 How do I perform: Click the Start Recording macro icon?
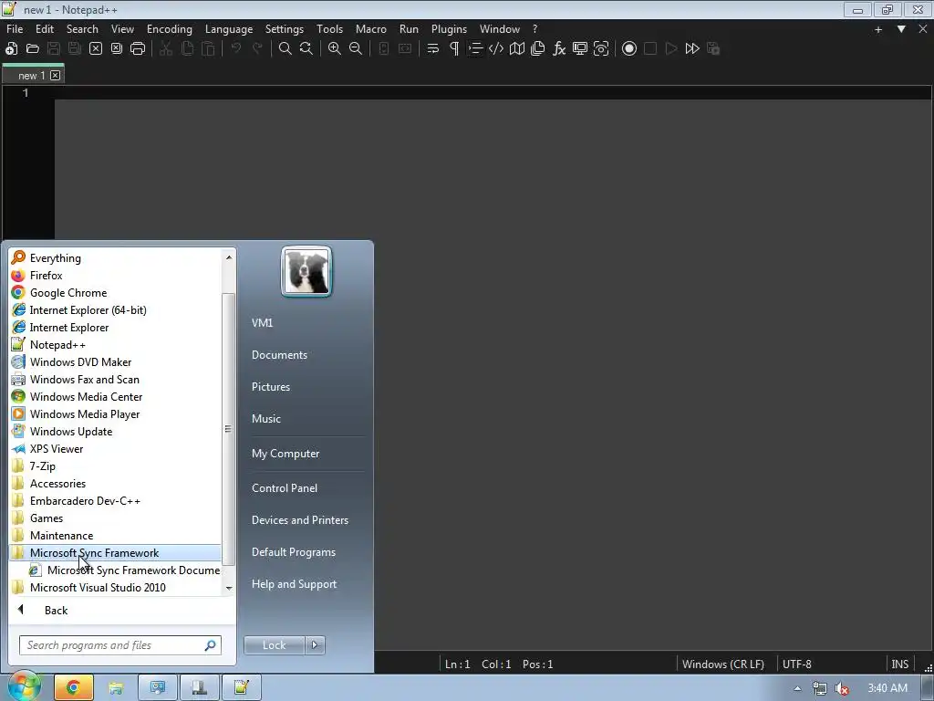pyautogui.click(x=629, y=49)
